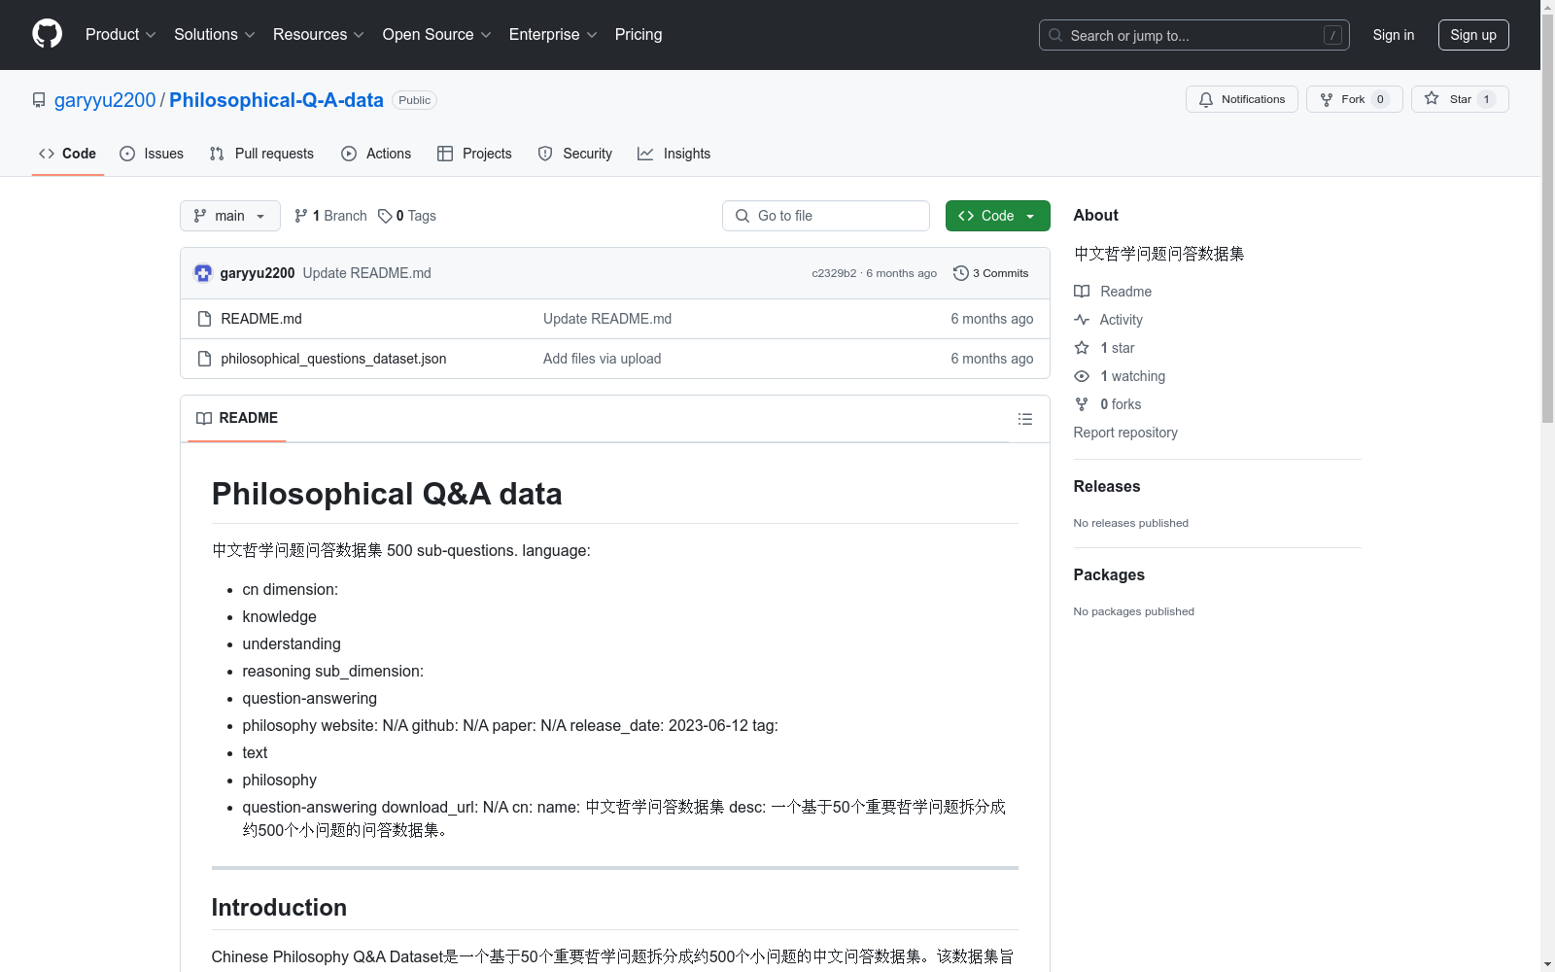Click the Update README.md message in README.md row
Image resolution: width=1555 pixels, height=972 pixels.
point(607,319)
